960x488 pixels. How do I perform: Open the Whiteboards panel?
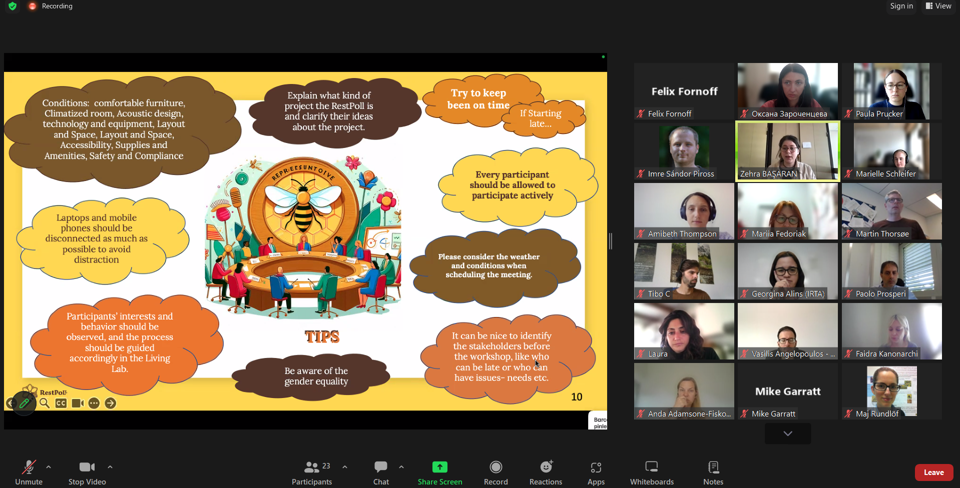click(x=652, y=472)
